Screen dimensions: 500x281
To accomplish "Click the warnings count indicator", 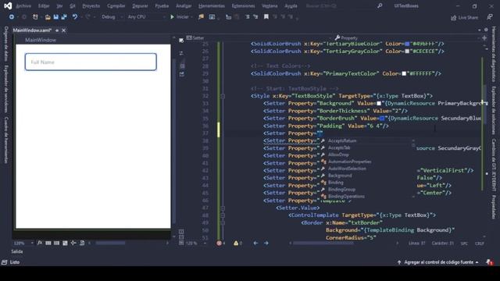I will [237, 243].
